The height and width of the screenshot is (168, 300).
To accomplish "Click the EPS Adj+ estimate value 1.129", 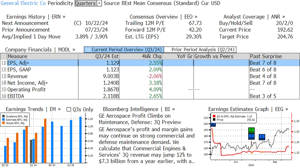I will coord(112,63).
